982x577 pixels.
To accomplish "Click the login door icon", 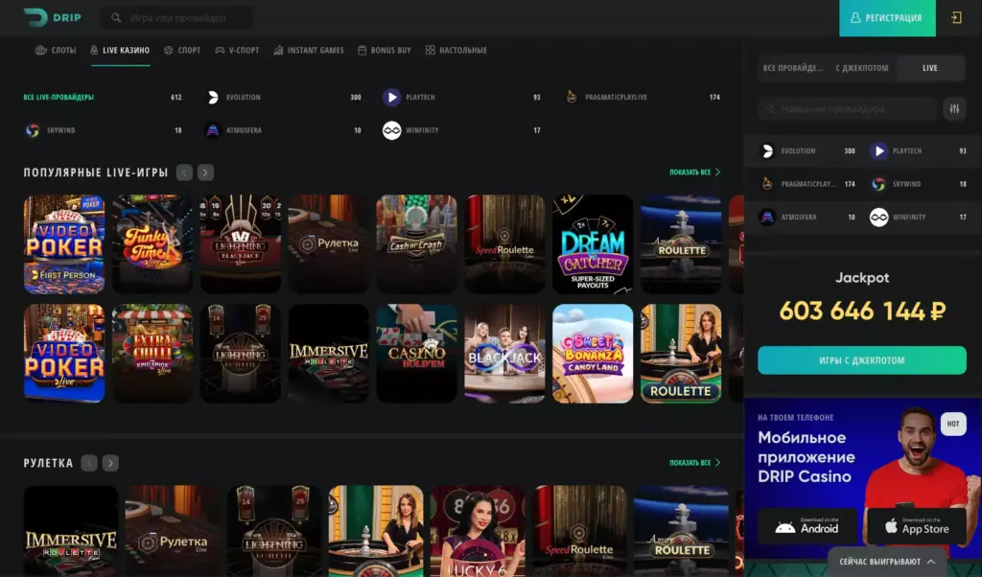I will tap(956, 18).
